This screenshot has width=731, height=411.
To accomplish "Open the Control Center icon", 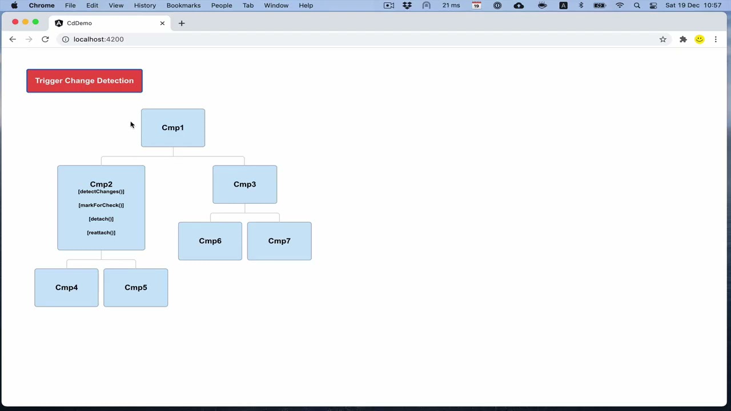I will tap(653, 6).
